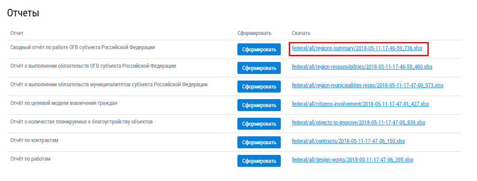Viewport: 477px width, 181px height.
Task: Click the Отчеты page heading
Action: pyautogui.click(x=23, y=13)
